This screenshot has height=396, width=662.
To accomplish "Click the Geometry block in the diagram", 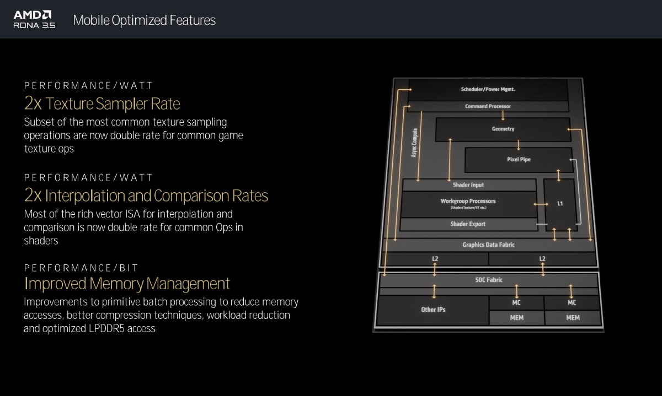I will tap(503, 129).
